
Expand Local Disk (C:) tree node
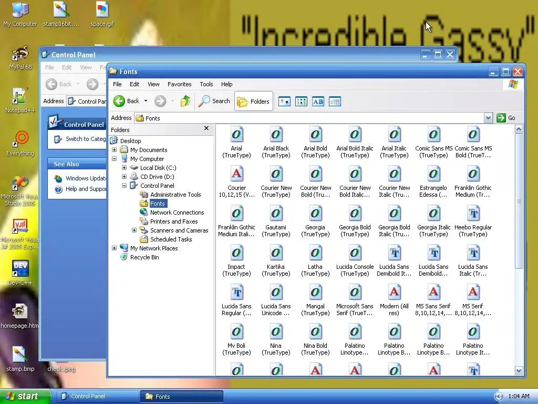[124, 168]
